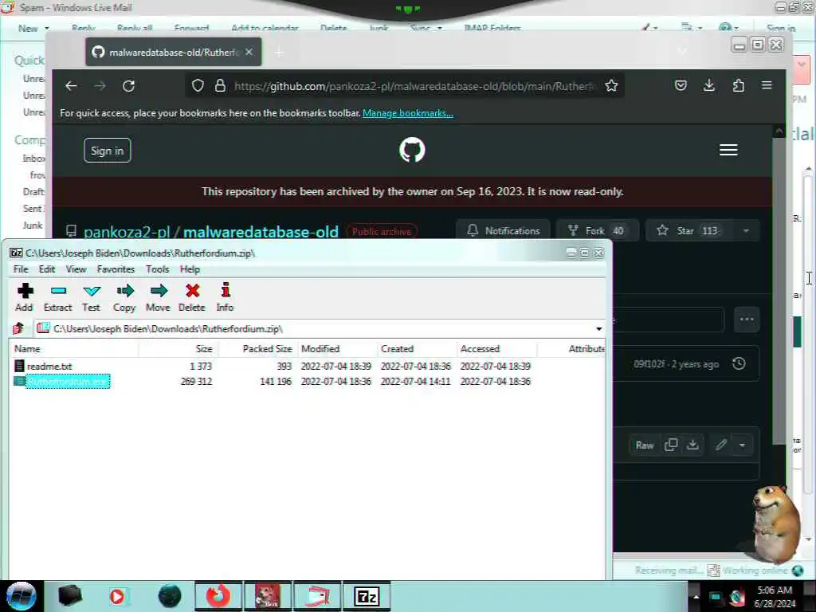
Task: View file commit history icon
Action: (739, 363)
